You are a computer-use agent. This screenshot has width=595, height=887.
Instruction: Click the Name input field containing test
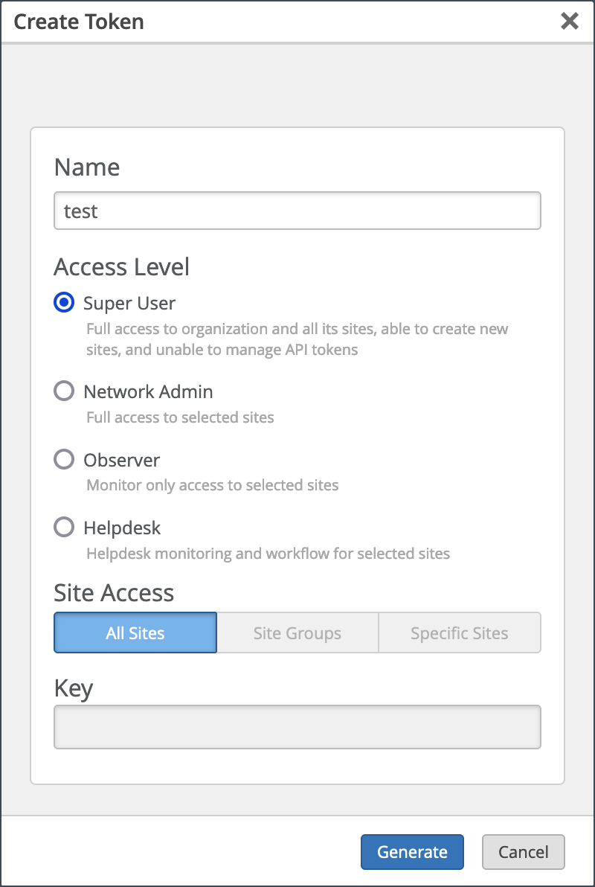(x=297, y=211)
